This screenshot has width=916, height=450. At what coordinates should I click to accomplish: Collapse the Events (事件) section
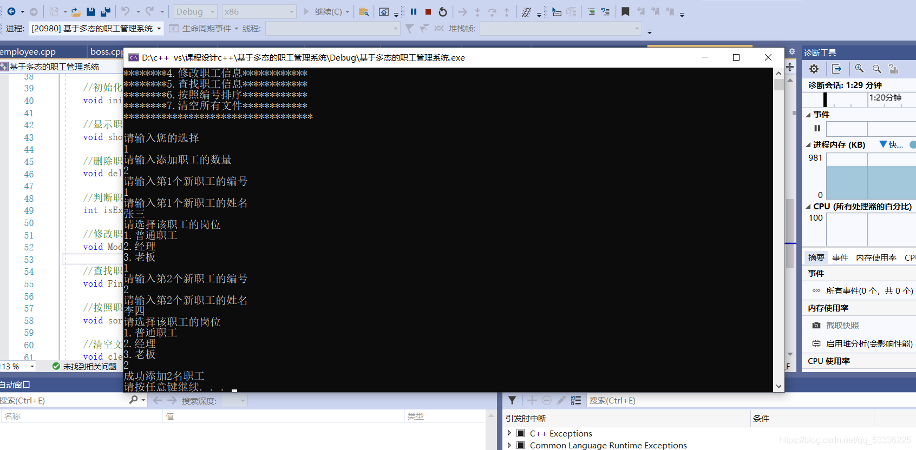coord(808,115)
